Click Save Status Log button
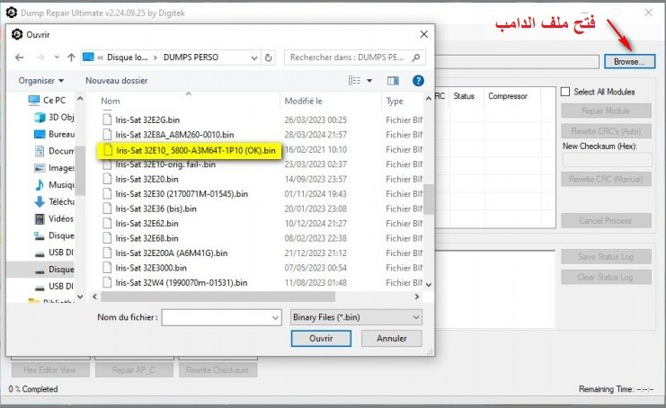 606,257
